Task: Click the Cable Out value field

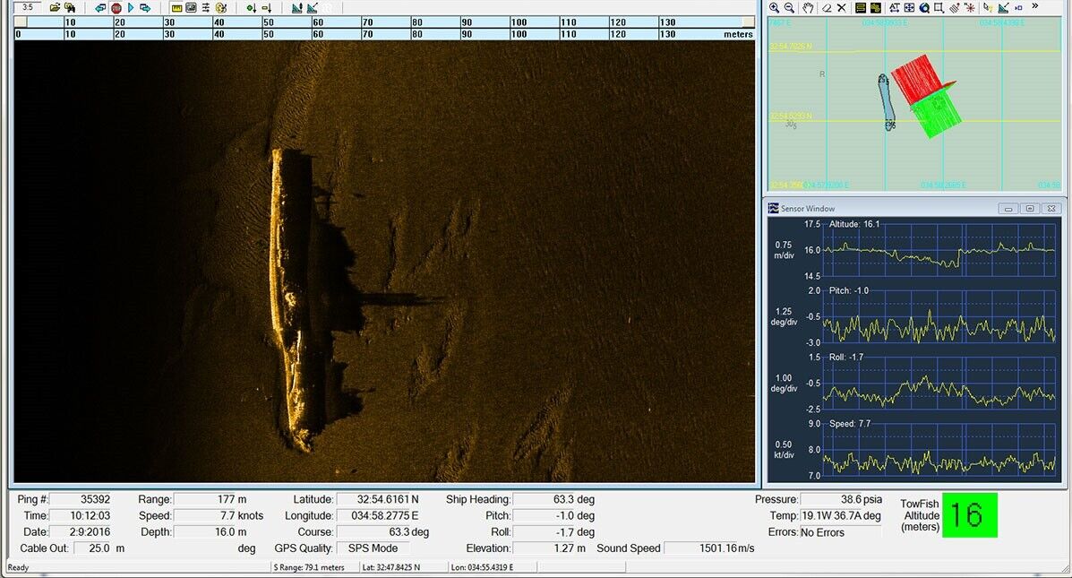Action: [92, 548]
